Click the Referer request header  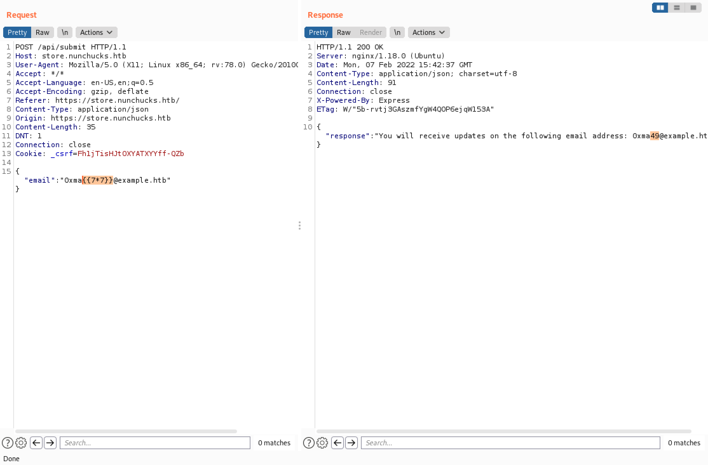click(x=98, y=100)
